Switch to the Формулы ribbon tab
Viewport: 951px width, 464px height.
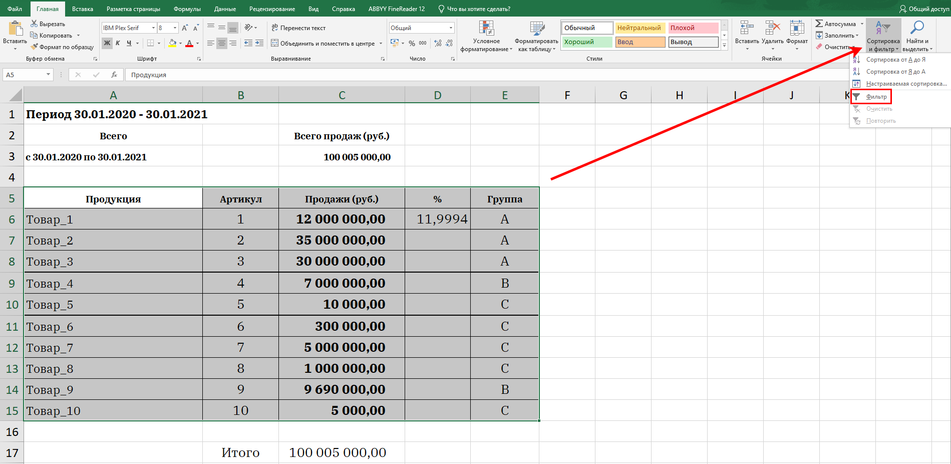[x=187, y=9]
